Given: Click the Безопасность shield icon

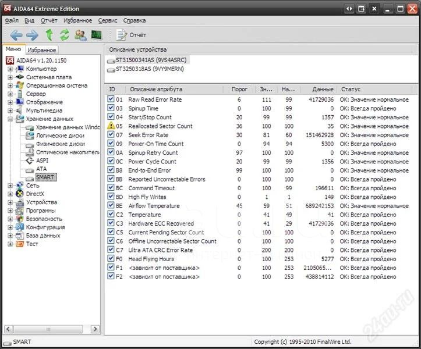Looking at the screenshot, I should (x=20, y=219).
